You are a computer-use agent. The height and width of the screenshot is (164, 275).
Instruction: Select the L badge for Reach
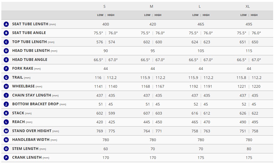pyautogui.click(x=6, y=122)
